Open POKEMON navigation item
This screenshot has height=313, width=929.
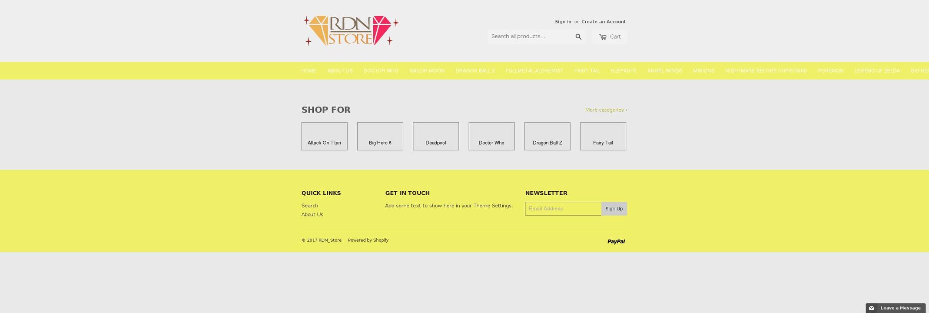(x=830, y=71)
